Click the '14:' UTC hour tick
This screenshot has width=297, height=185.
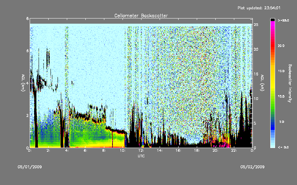160,151
